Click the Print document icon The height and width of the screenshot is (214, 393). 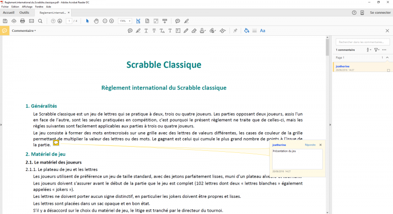pyautogui.click(x=23, y=21)
